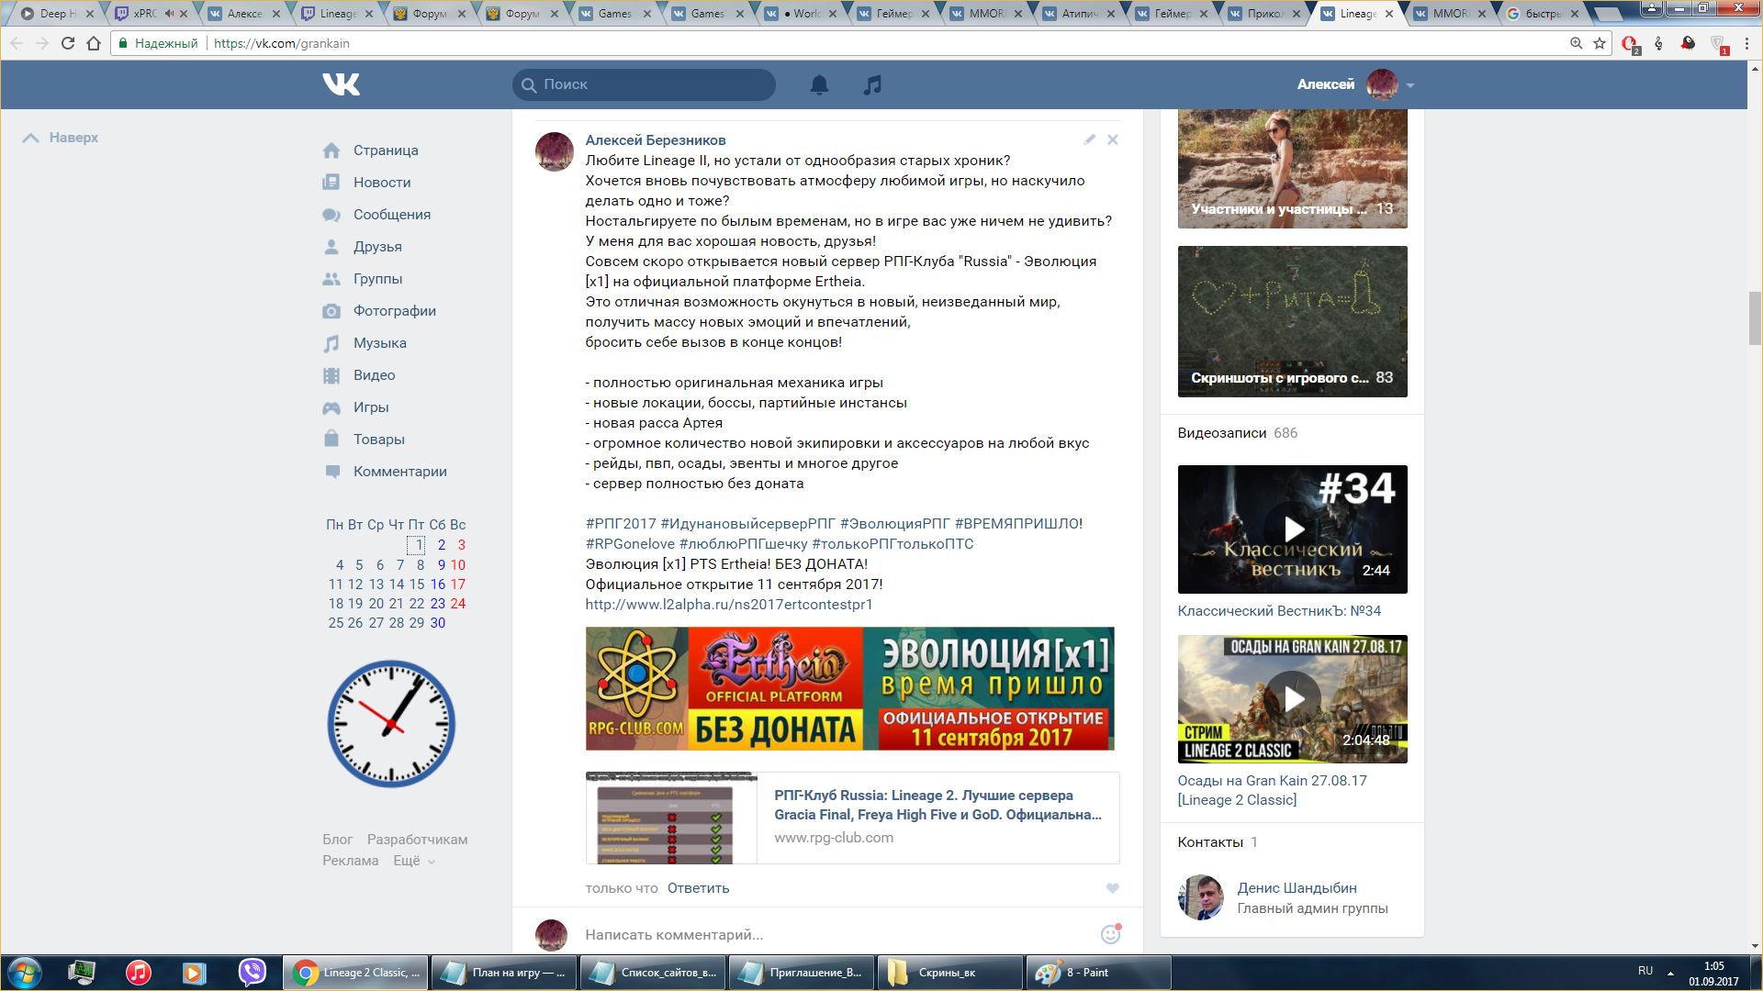Open author name Алексей Березников
The image size is (1763, 991).
pyautogui.click(x=656, y=140)
